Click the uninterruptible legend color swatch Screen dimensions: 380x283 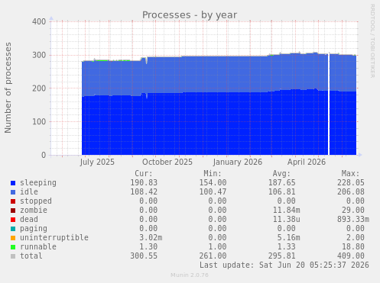click(x=13, y=238)
